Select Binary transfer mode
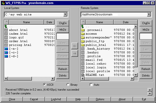The width and height of the screenshot is (156, 103). 68,85
